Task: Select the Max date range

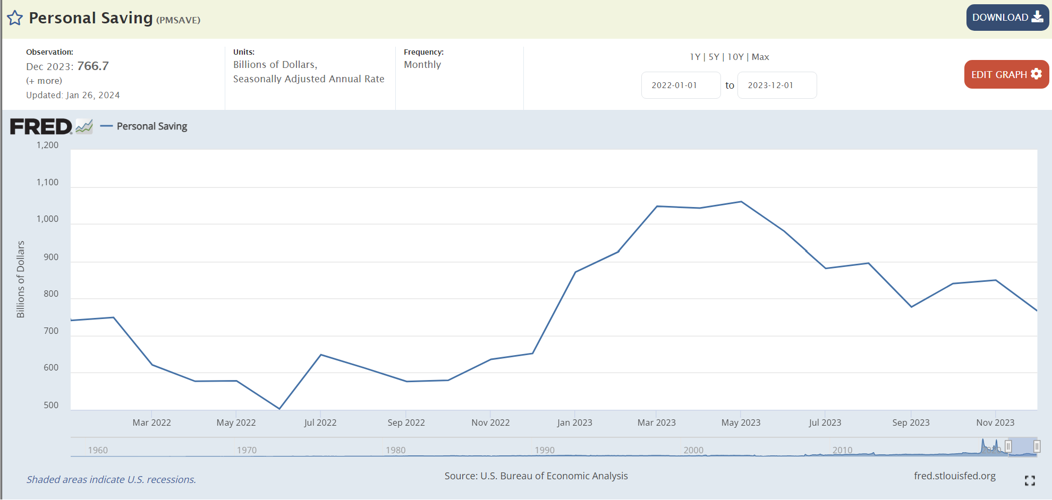Action: 760,57
